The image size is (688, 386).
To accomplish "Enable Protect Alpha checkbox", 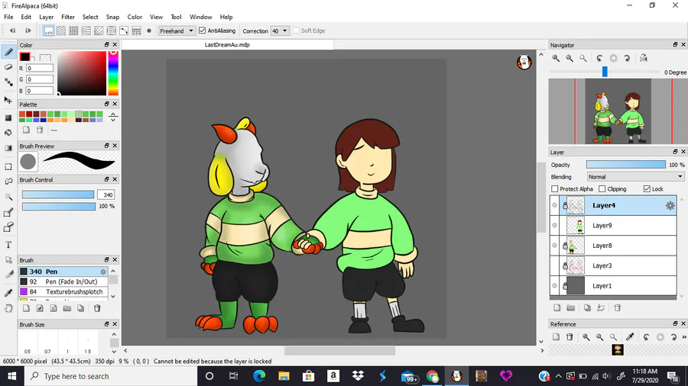I will (555, 189).
